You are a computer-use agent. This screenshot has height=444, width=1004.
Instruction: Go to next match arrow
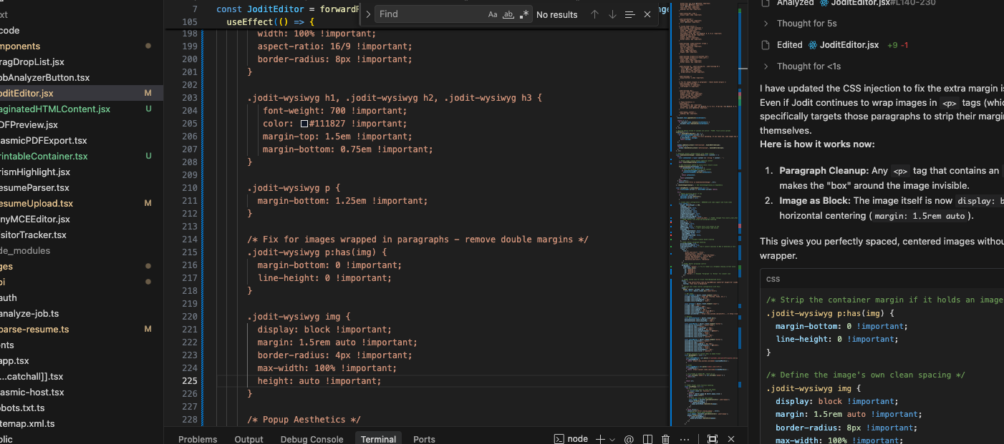(612, 14)
